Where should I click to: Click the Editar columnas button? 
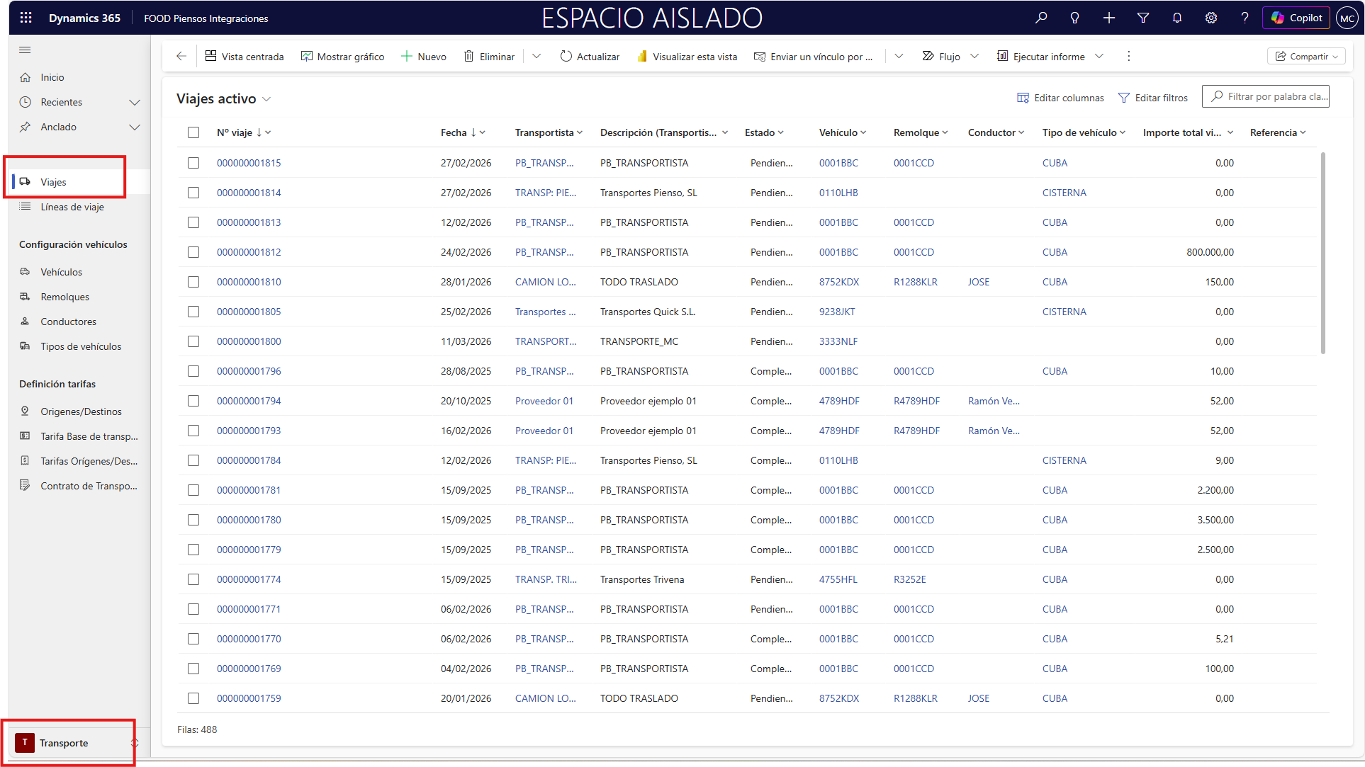click(1060, 98)
